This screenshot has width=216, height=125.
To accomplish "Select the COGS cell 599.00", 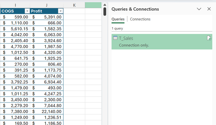I will coord(15,17).
